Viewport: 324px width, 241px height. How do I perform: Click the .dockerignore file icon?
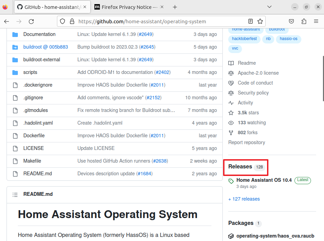click(x=15, y=85)
